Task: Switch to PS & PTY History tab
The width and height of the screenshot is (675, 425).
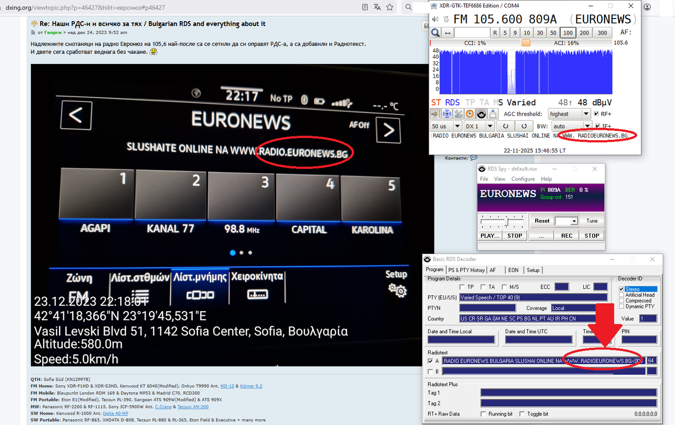Action: [466, 270]
